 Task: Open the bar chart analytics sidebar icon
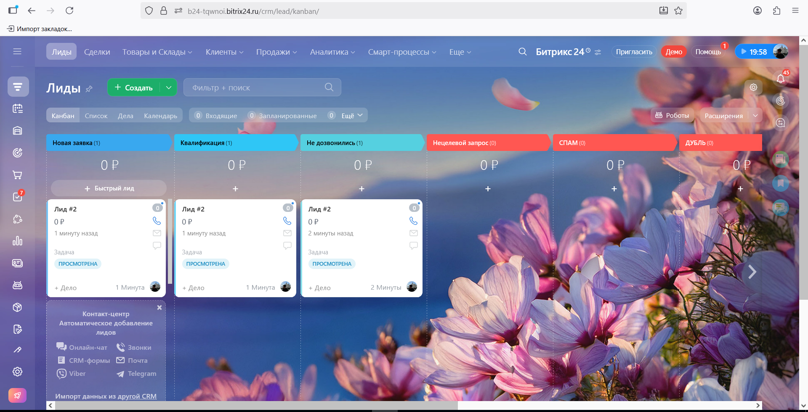[x=17, y=240]
